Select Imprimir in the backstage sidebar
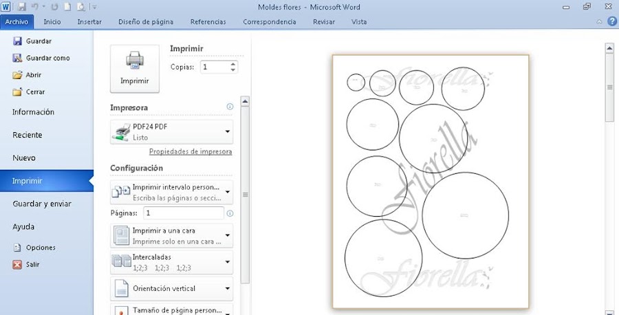This screenshot has height=315, width=619. click(47, 181)
